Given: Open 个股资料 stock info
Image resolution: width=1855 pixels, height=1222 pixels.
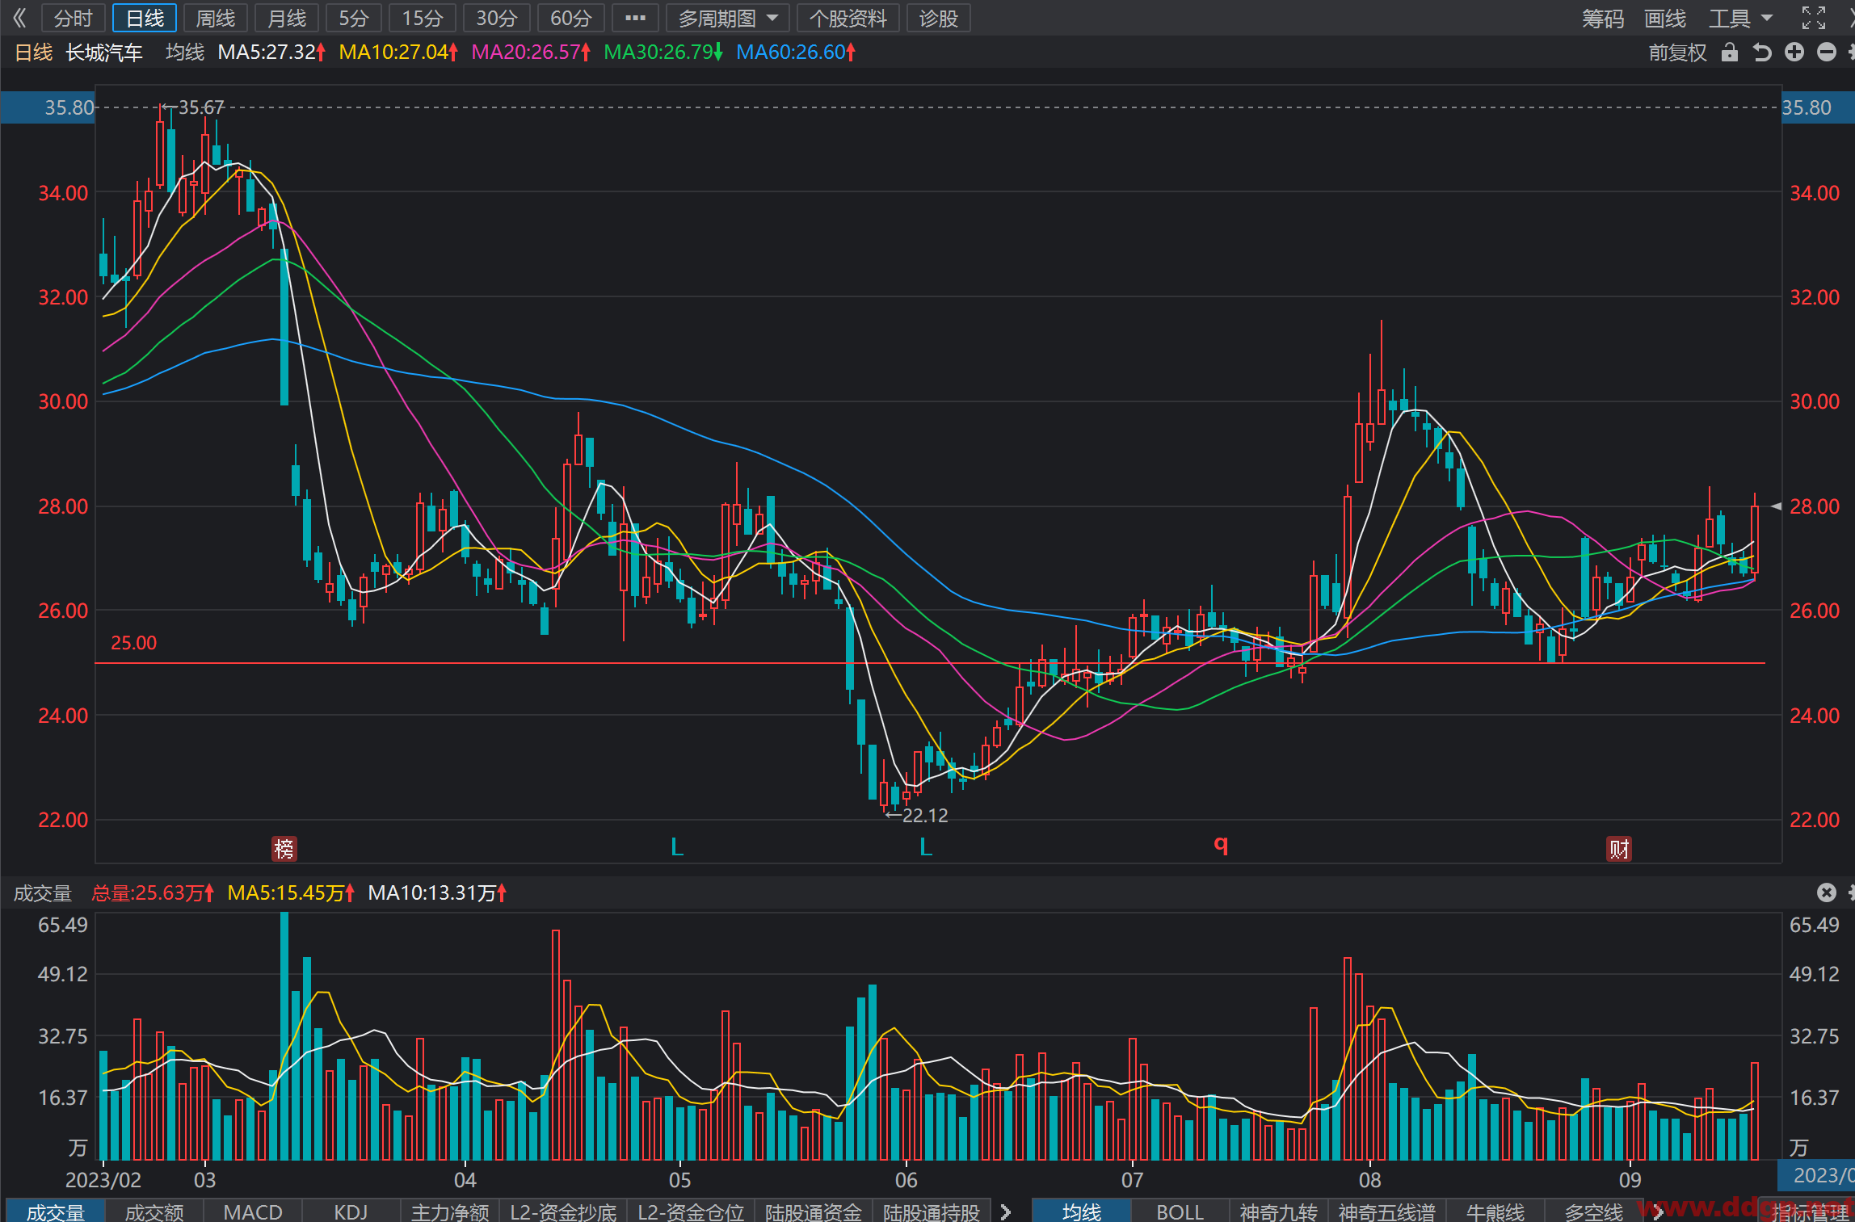Looking at the screenshot, I should 848,18.
